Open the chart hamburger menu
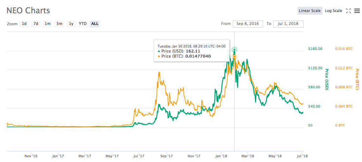362x162 pixels. [x=357, y=10]
